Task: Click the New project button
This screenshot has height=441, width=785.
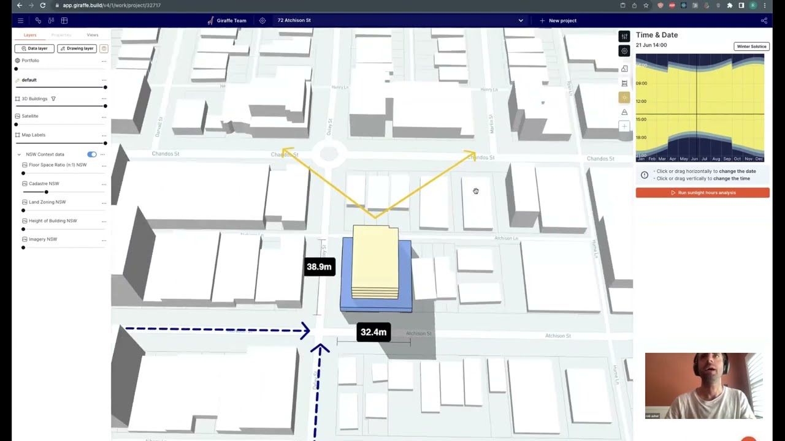Action: point(558,20)
